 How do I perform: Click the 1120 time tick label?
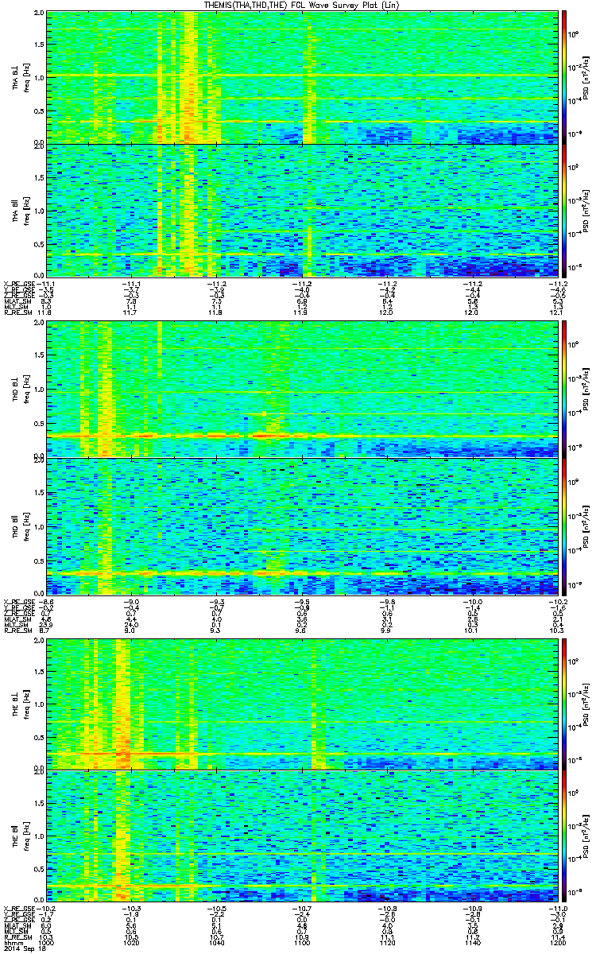pos(387,942)
